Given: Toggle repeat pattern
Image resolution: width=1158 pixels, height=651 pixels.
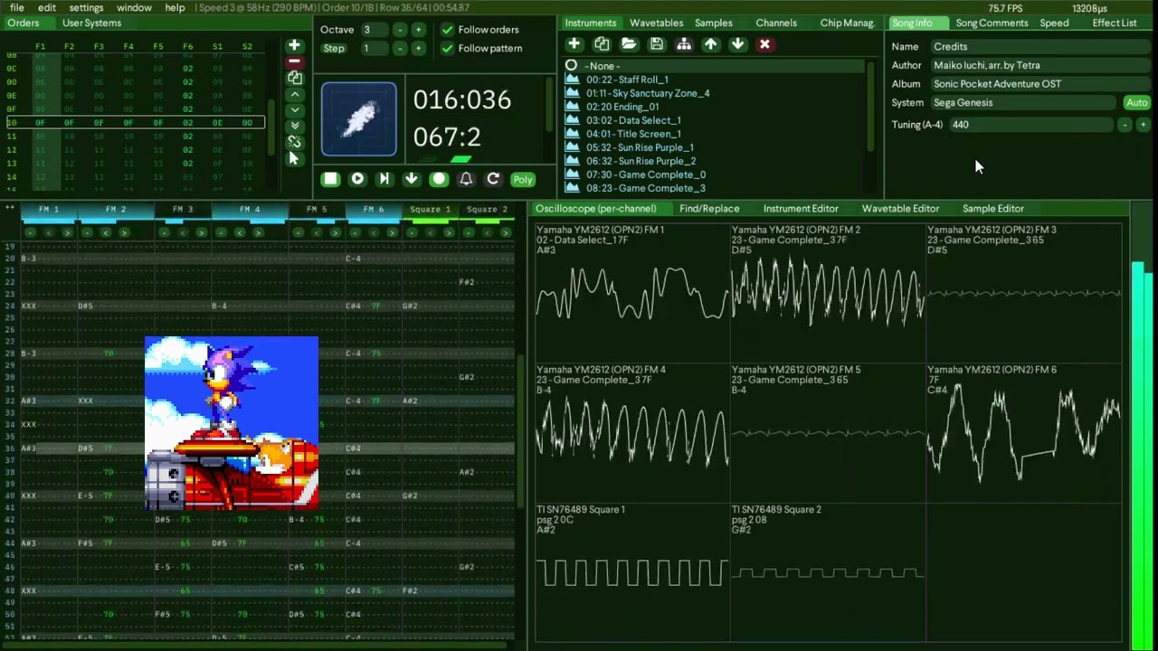Looking at the screenshot, I should click(x=493, y=179).
